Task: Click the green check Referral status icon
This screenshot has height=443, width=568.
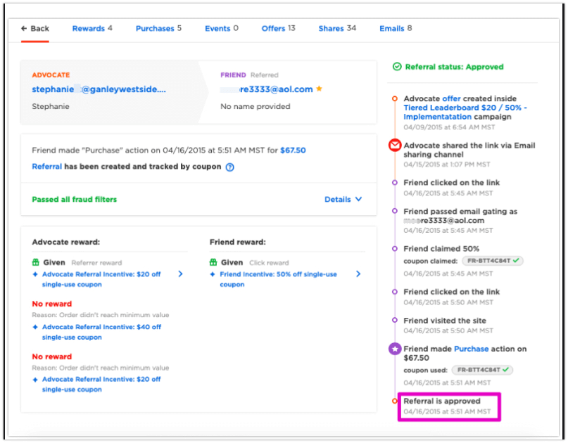Action: (397, 67)
